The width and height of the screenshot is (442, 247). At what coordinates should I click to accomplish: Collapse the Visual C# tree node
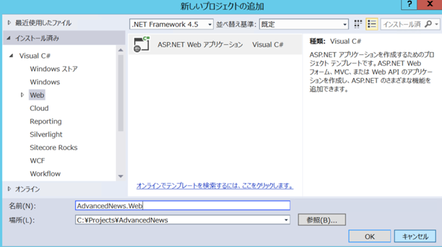pos(11,56)
